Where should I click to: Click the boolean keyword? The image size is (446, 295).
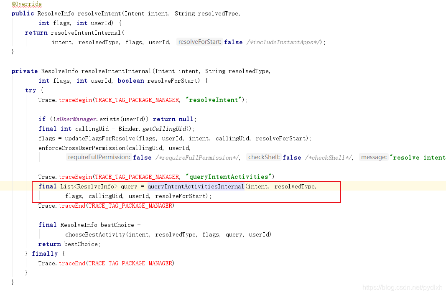coord(131,81)
